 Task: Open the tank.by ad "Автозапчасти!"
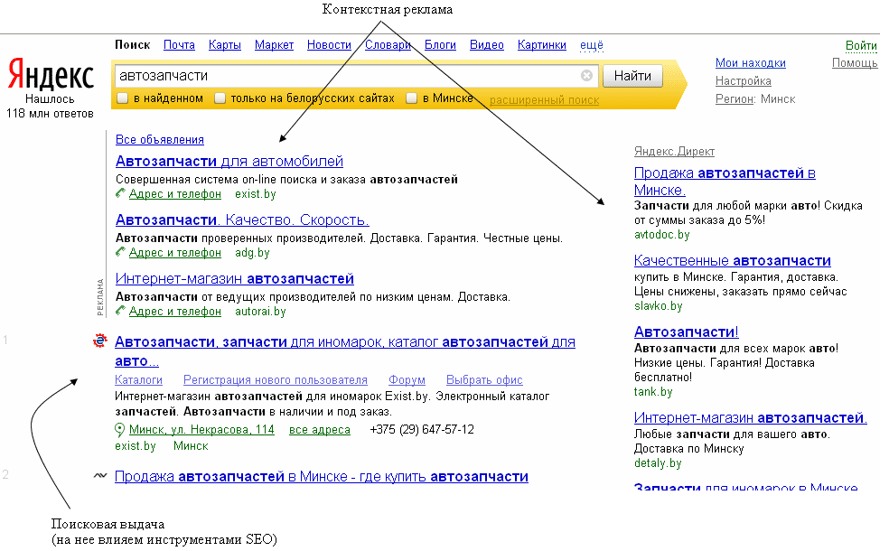(686, 332)
